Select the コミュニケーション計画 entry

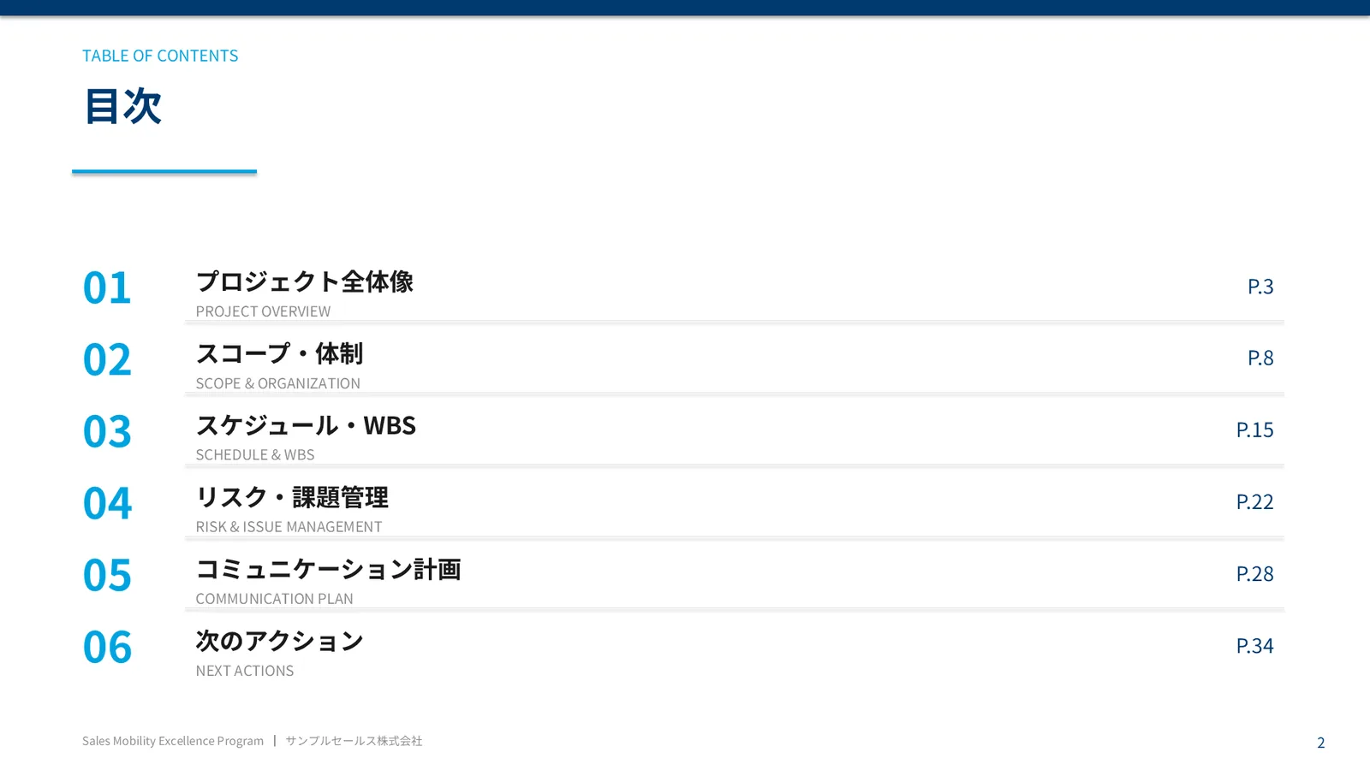click(x=328, y=569)
